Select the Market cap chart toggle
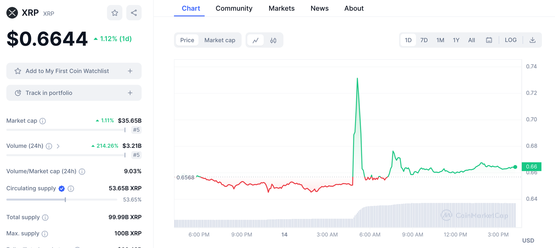Image resolution: width=555 pixels, height=248 pixels. point(220,40)
